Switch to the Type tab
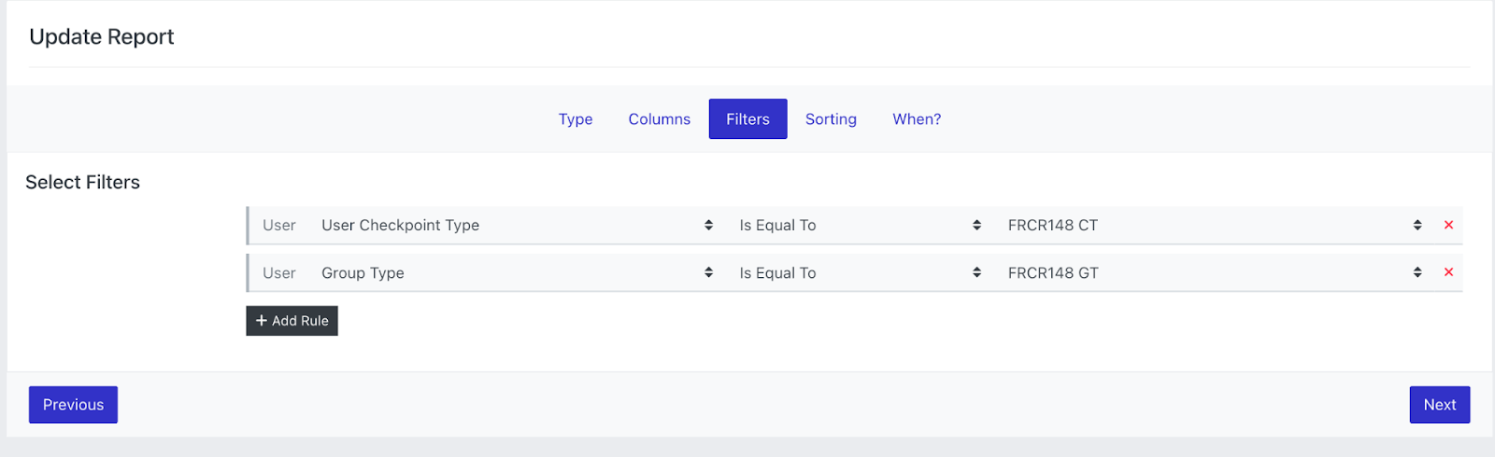The width and height of the screenshot is (1495, 457). pyautogui.click(x=576, y=119)
